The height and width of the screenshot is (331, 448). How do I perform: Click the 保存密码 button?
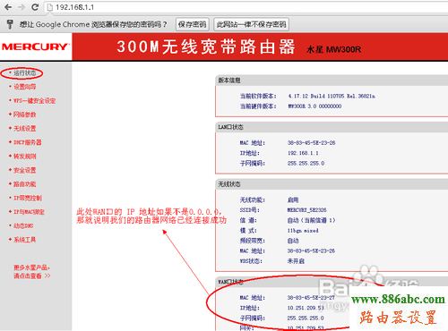193,24
